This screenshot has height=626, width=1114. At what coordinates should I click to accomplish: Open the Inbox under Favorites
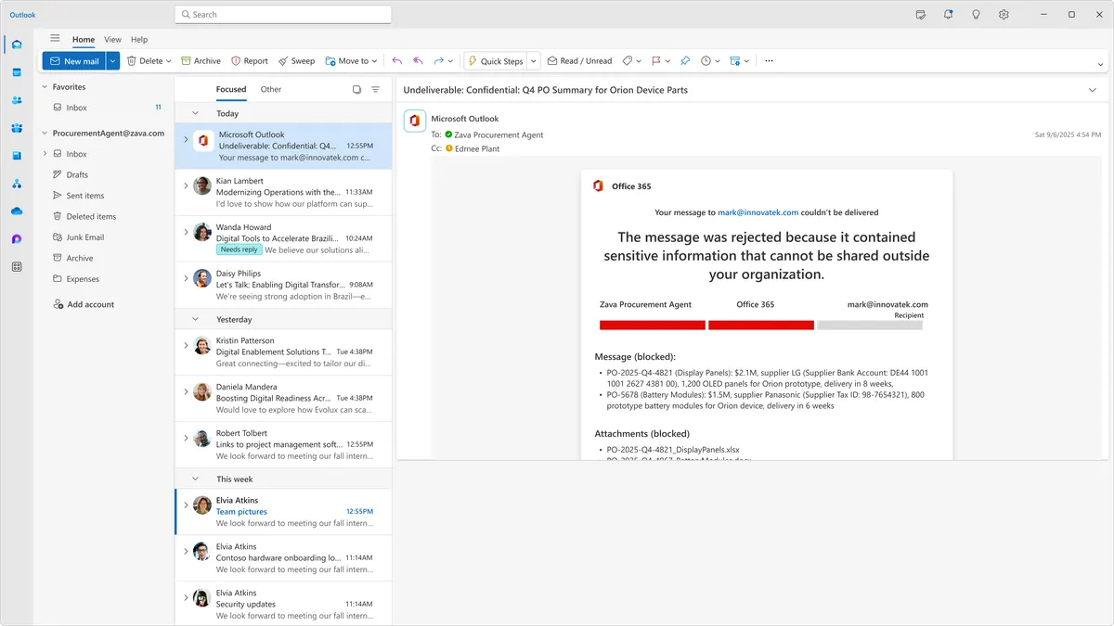tap(76, 108)
